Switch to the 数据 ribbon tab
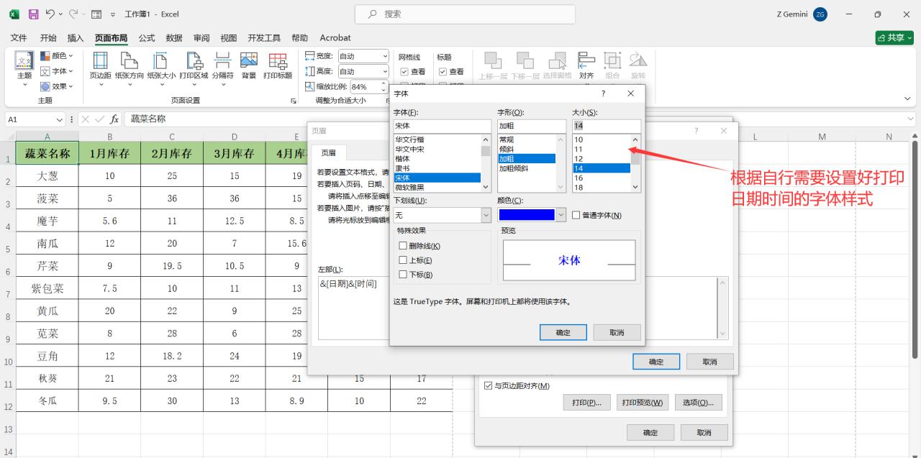This screenshot has height=458, width=921. coord(174,38)
